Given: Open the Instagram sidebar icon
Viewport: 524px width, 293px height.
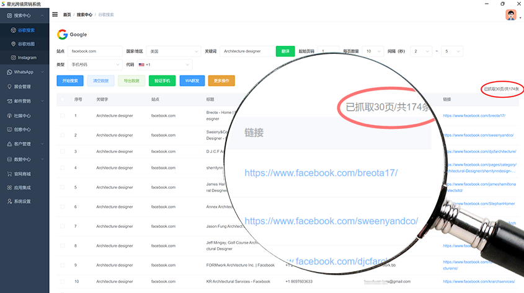Looking at the screenshot, I should (14, 58).
